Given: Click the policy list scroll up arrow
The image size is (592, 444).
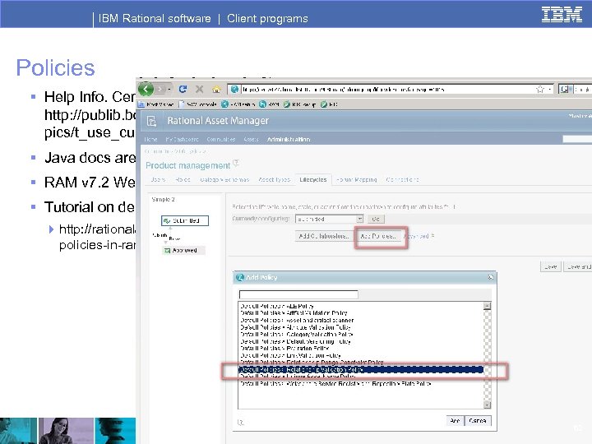Looking at the screenshot, I should click(x=488, y=306).
